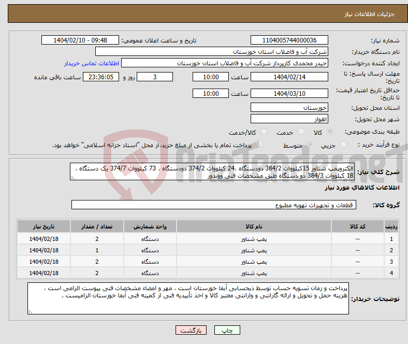Click the شماره نیاز number field

(x=289, y=40)
